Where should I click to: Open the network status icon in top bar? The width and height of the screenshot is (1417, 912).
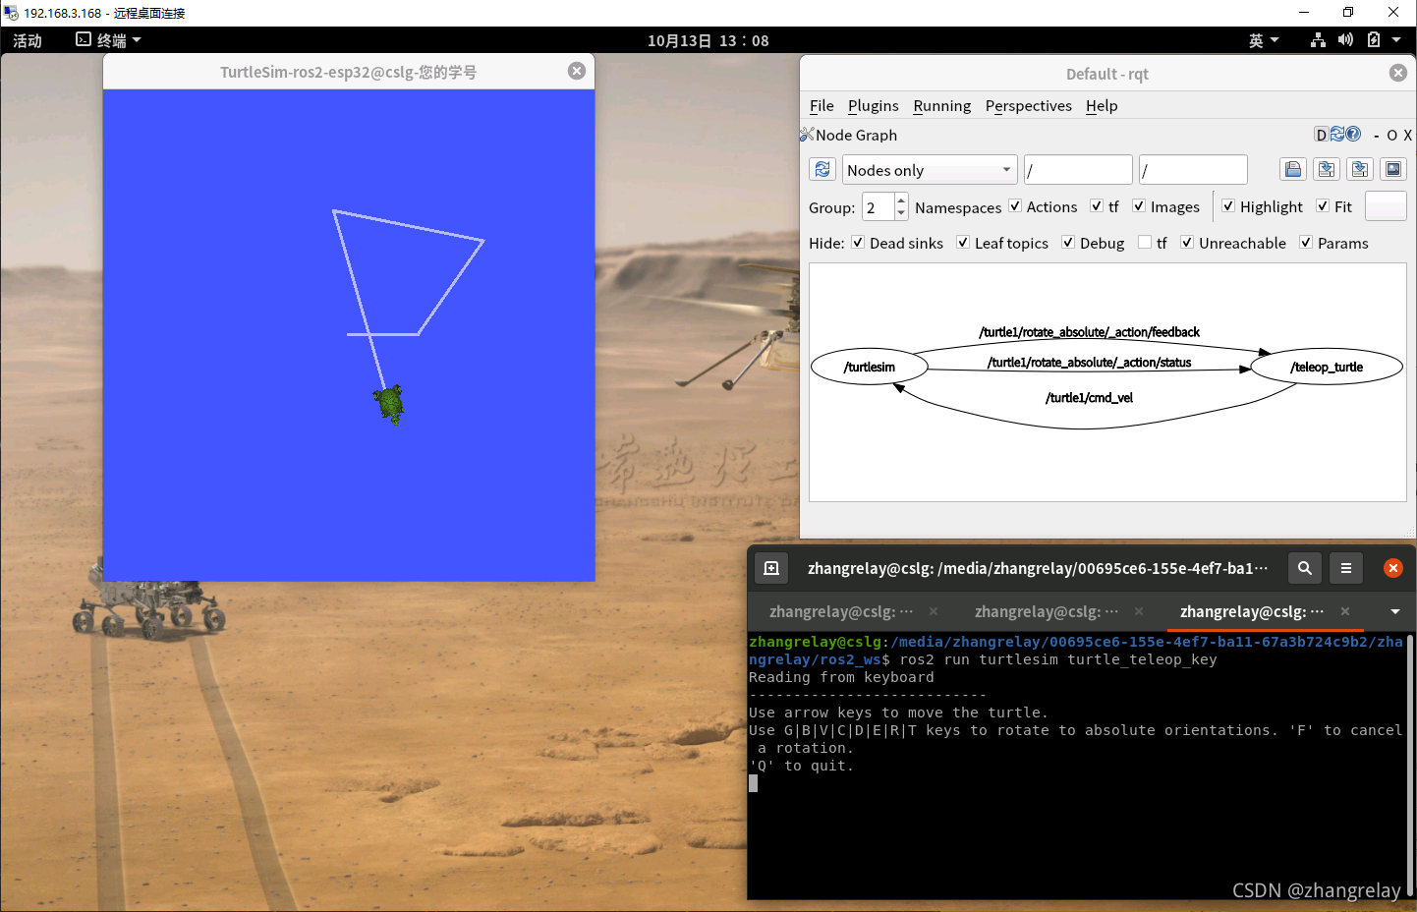(1318, 40)
